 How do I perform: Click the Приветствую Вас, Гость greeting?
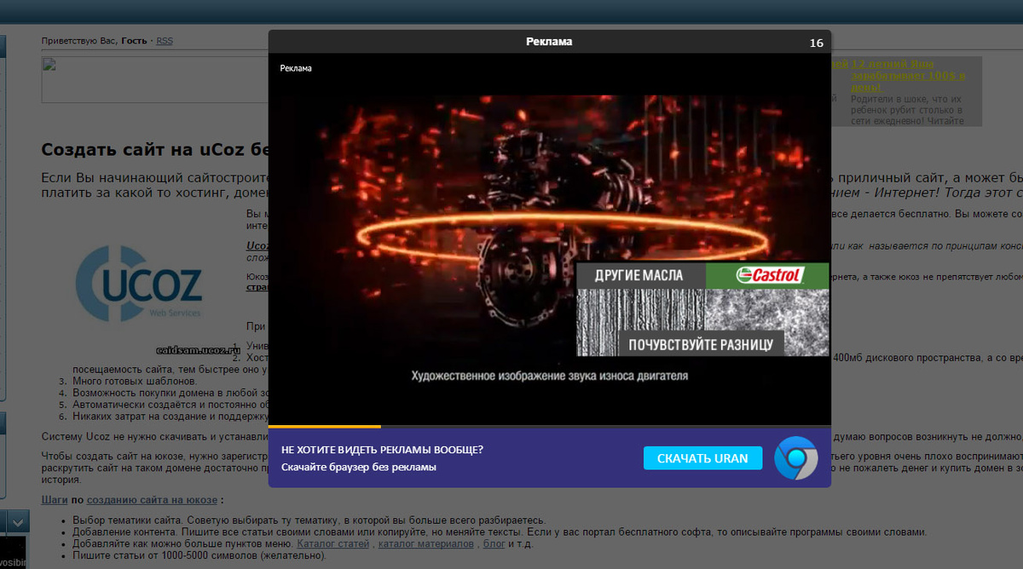94,41
